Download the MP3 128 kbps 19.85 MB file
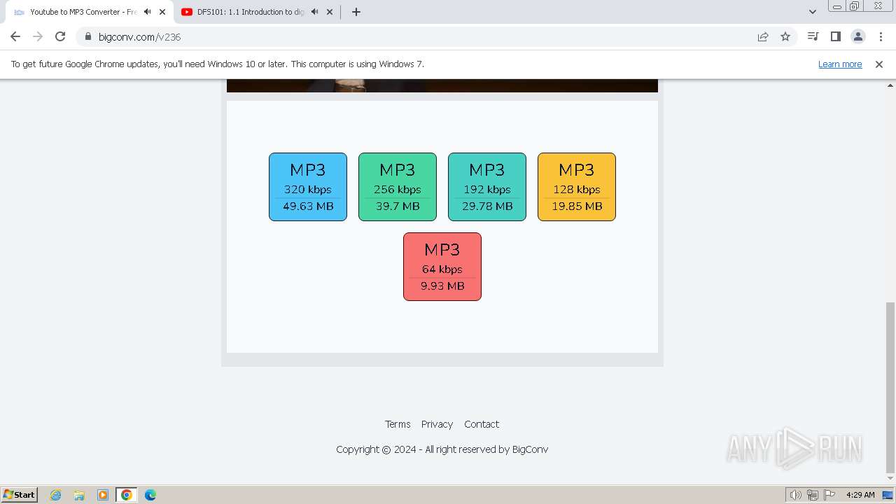The width and height of the screenshot is (896, 504). tap(577, 187)
